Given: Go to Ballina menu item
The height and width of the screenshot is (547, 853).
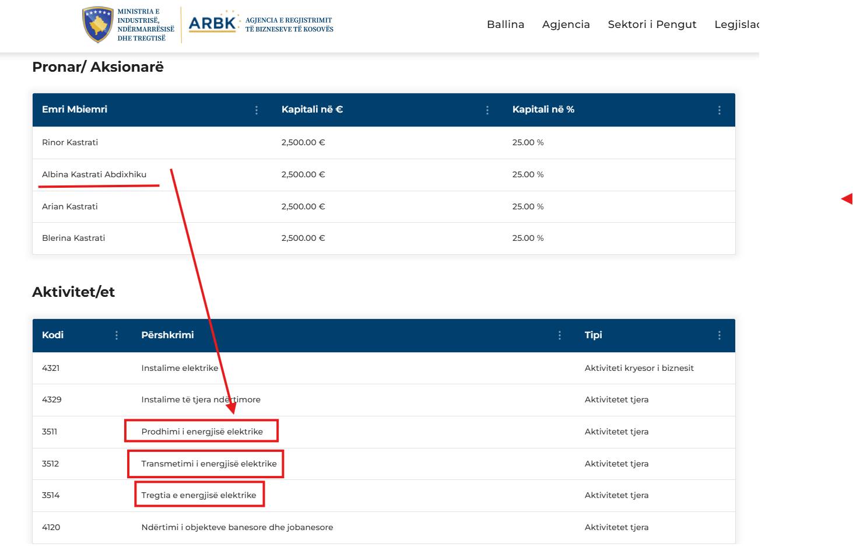Looking at the screenshot, I should click(506, 24).
